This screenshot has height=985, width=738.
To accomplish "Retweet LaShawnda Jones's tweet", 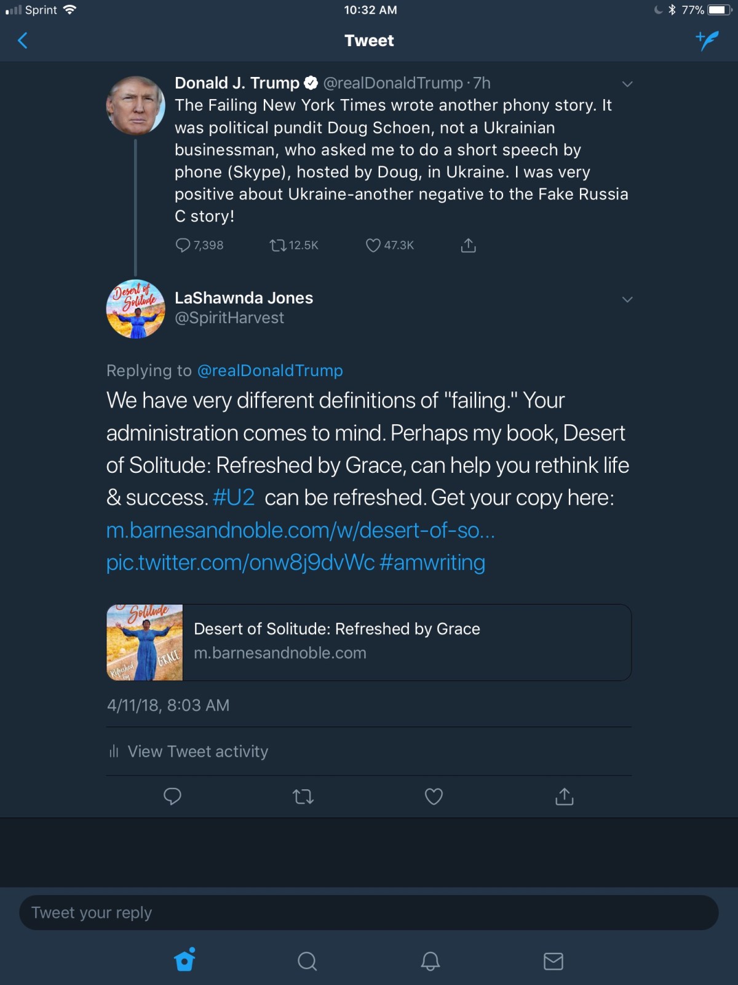I will 303,797.
